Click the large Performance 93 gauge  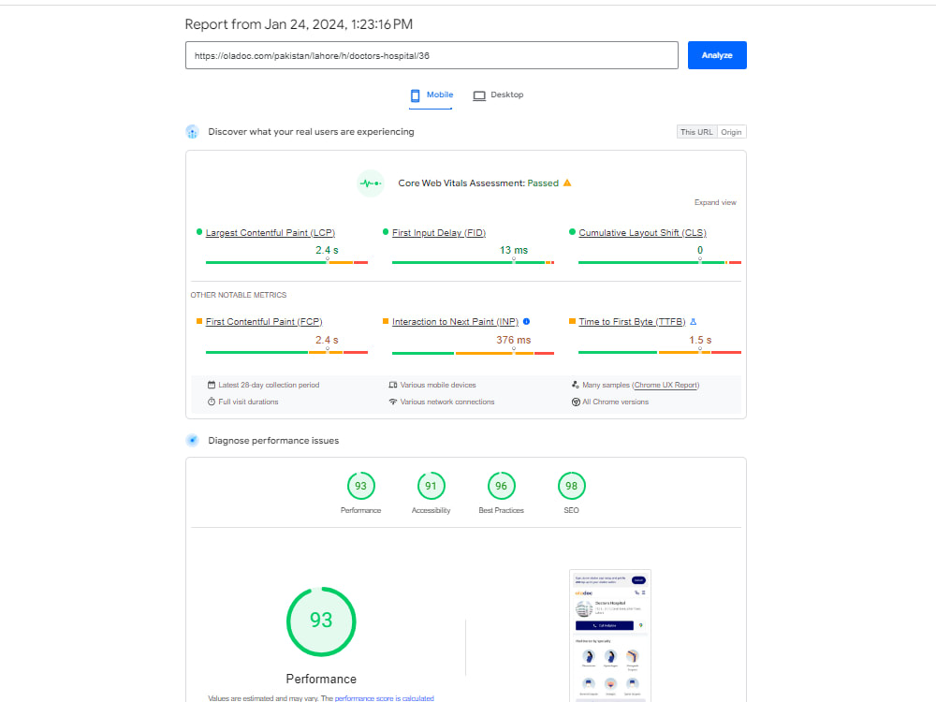point(321,622)
